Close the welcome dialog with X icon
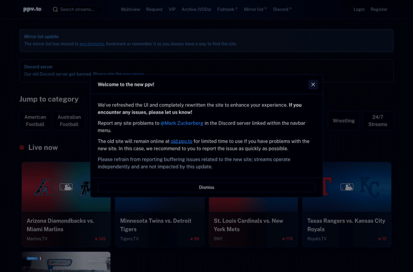Screen dimensions: 413x272 [x=313, y=85]
